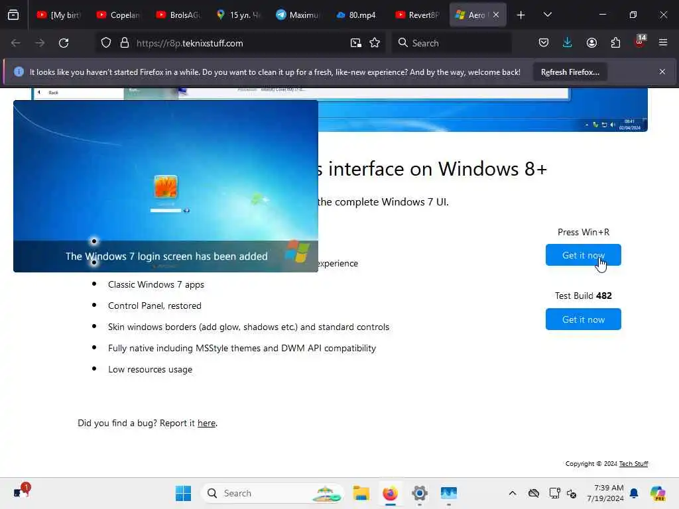
Task: Open the Windows Start menu
Action: click(183, 493)
